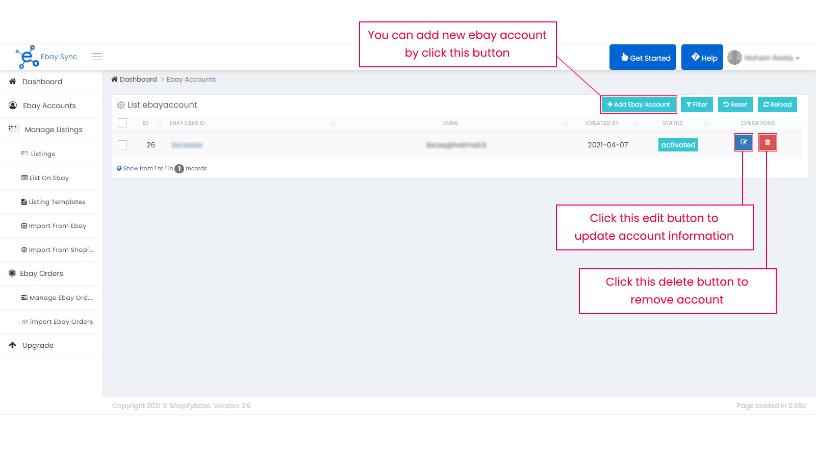Click the "Show from 1 to 1 in" text

click(148, 168)
